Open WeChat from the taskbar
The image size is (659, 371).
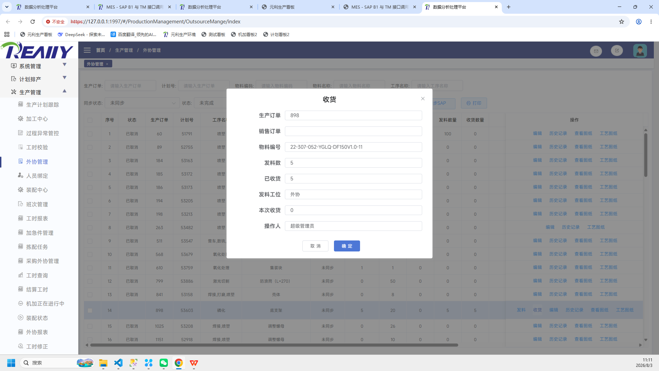tap(164, 363)
